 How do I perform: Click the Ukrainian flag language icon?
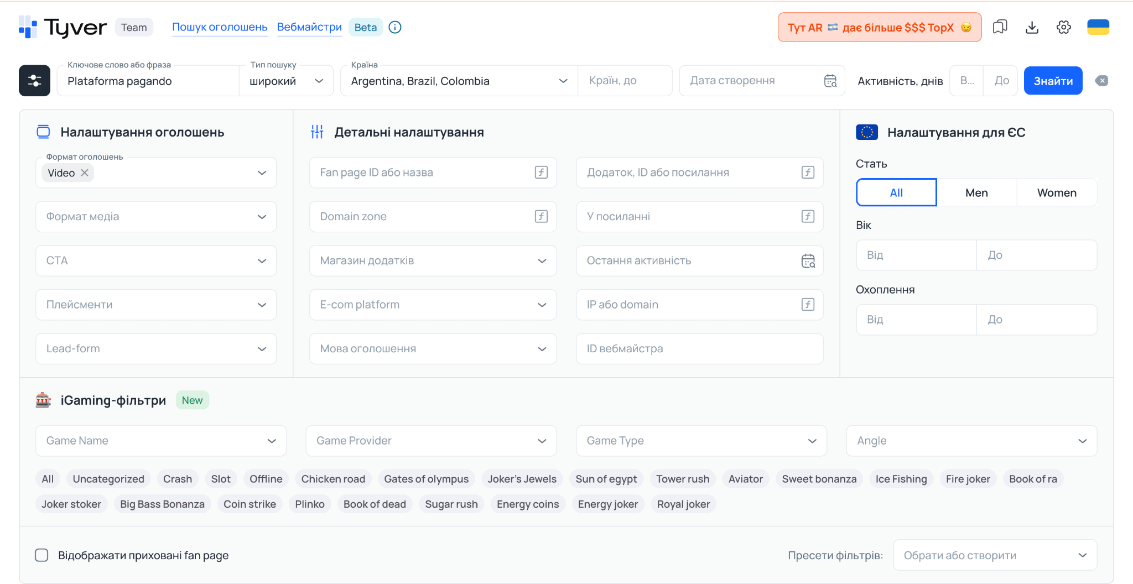[1098, 27]
